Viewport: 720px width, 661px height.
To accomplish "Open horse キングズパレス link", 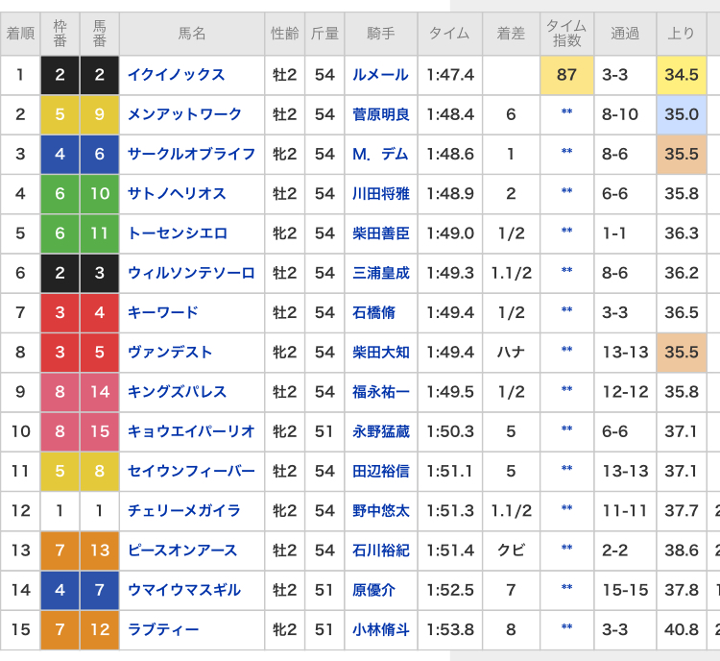I will 177,391.
